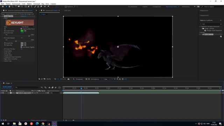Open the Файл menu

click(2, 4)
